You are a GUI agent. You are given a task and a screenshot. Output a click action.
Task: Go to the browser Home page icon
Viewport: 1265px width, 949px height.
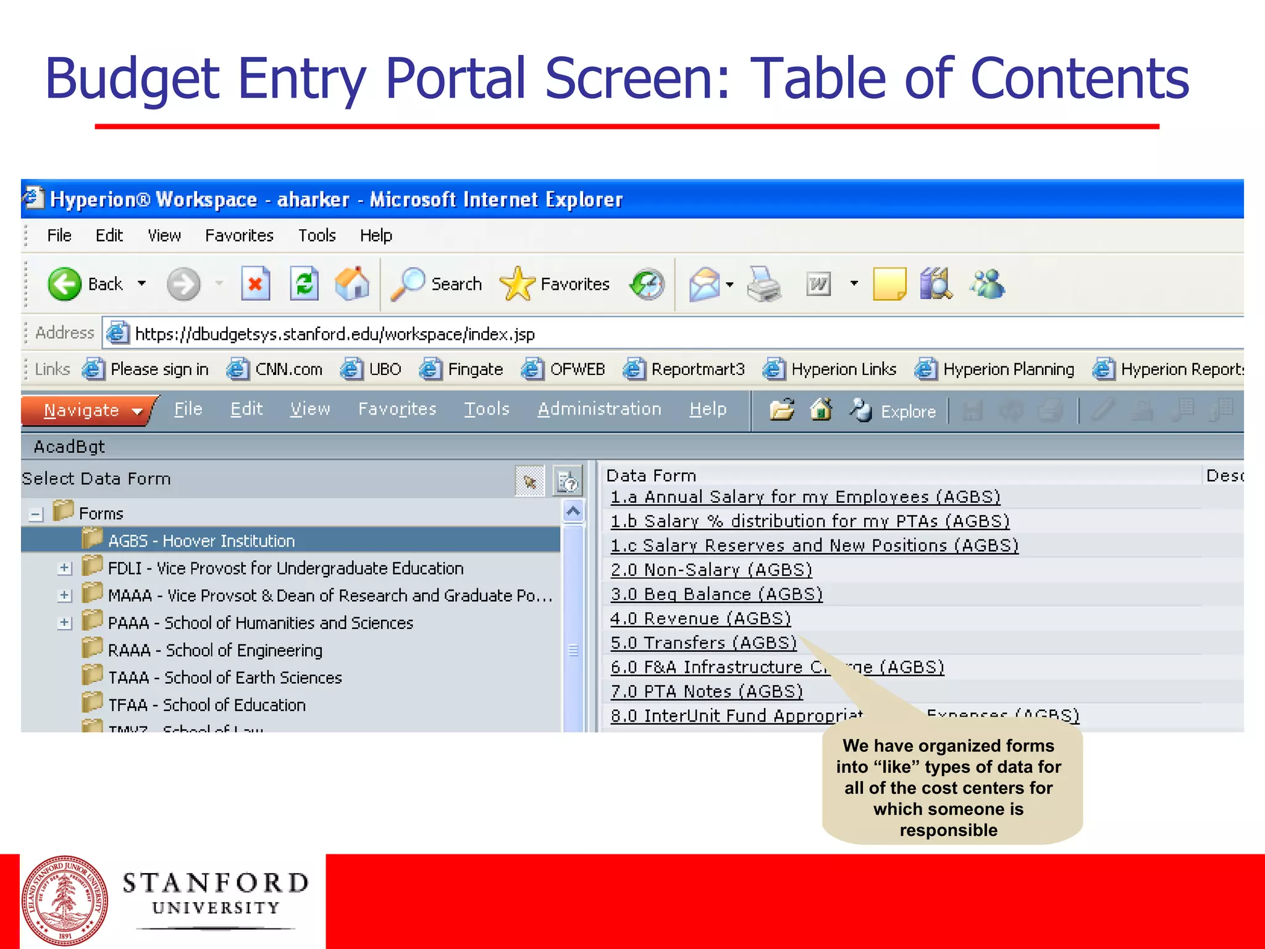click(x=352, y=284)
